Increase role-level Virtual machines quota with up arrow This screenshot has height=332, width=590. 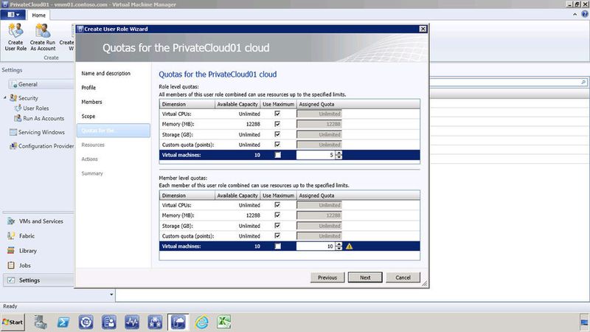pyautogui.click(x=339, y=153)
